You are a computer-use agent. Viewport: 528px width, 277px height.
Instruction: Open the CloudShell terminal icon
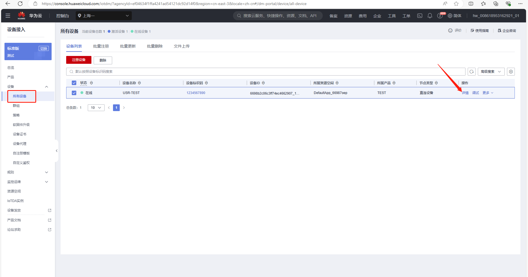pos(419,16)
